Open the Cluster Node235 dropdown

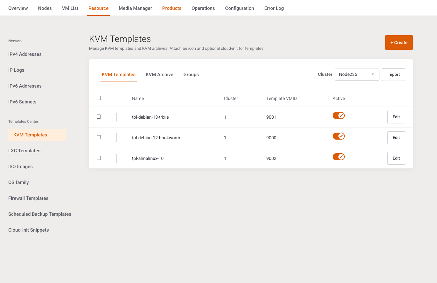357,75
